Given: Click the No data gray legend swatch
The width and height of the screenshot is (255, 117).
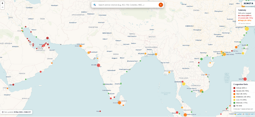Looking at the screenshot, I should coord(234,106).
